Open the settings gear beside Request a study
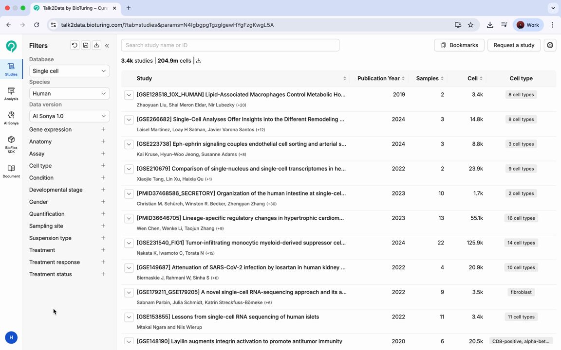 (x=550, y=45)
